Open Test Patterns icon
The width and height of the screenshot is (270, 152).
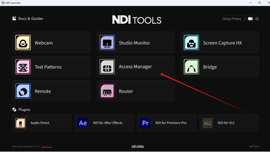click(23, 67)
